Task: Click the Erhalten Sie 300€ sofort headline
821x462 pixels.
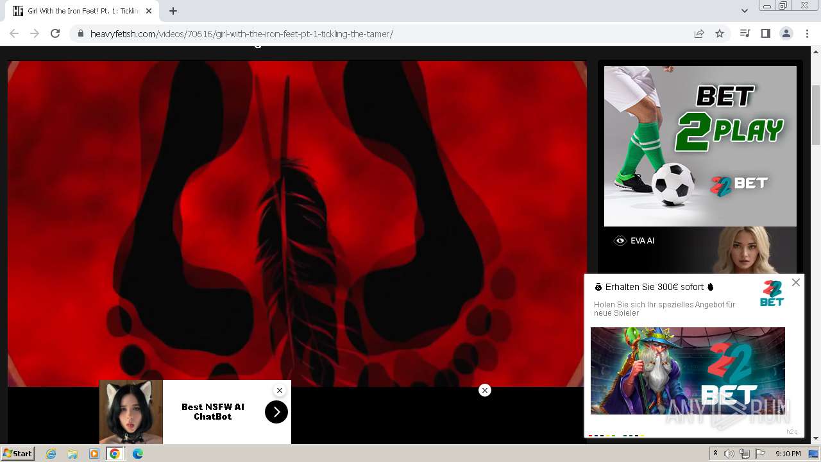Action: (x=654, y=287)
